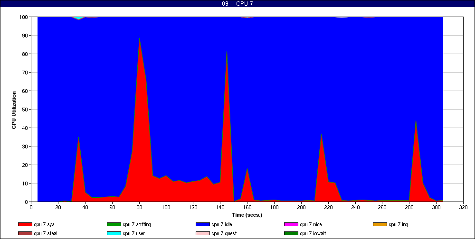
Task: Click the pink cpu 7 guest legend swatch
Action: tap(203, 234)
